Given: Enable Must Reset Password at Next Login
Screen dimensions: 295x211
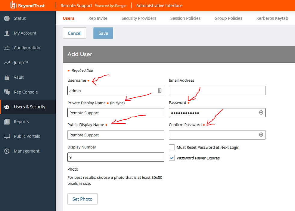Looking at the screenshot, I should coord(172,147).
